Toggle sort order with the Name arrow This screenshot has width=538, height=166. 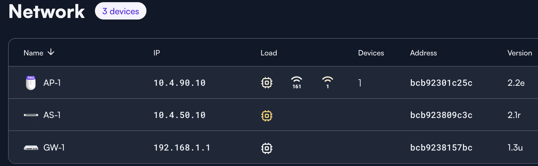pos(51,52)
